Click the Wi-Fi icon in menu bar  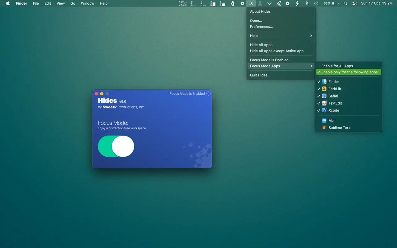(x=269, y=3)
